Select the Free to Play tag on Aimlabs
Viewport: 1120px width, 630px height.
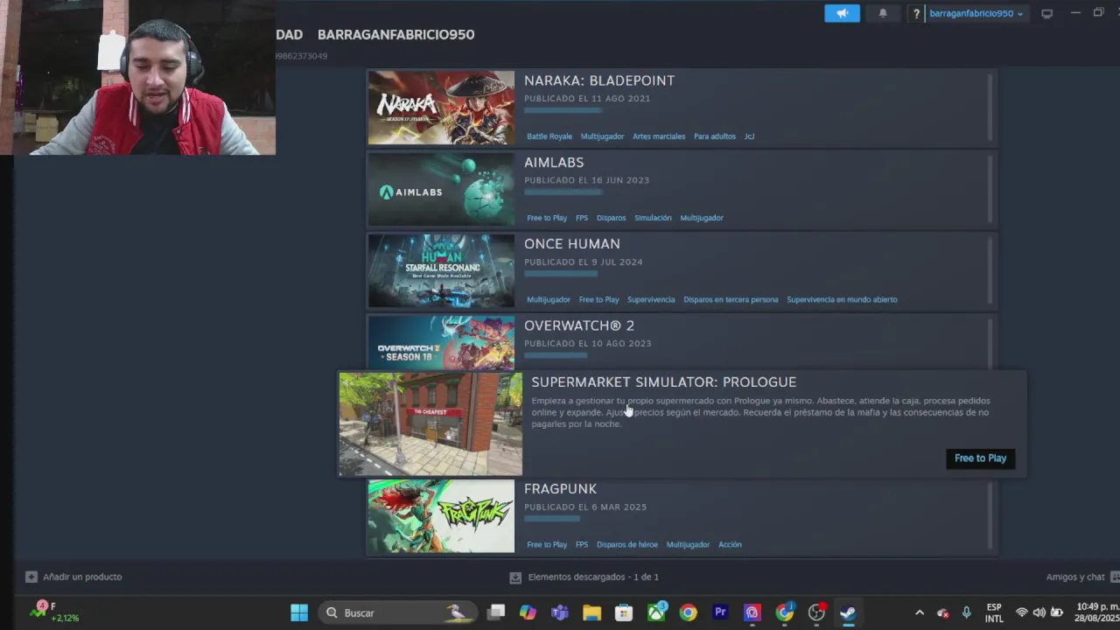547,218
